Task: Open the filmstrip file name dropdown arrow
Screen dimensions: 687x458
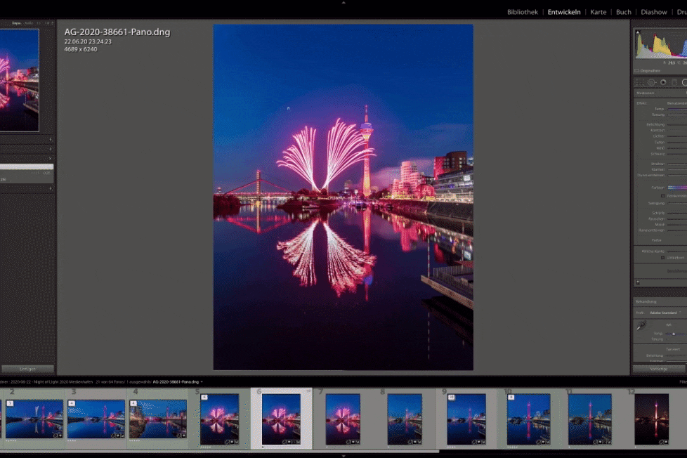Action: point(202,381)
